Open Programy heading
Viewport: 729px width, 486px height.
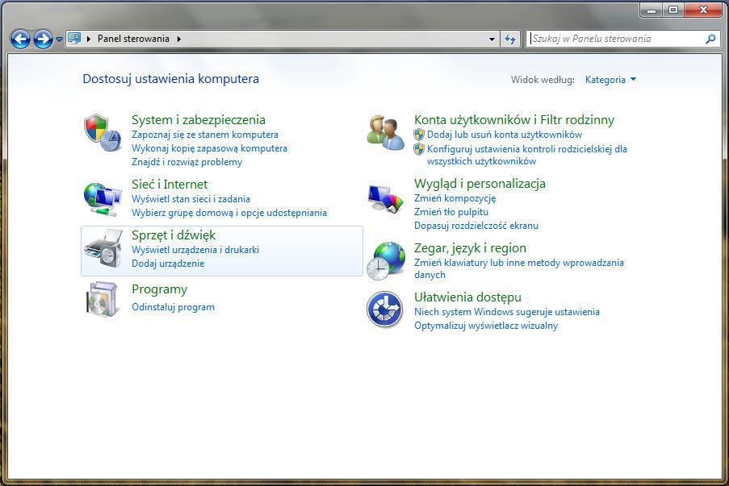[160, 289]
